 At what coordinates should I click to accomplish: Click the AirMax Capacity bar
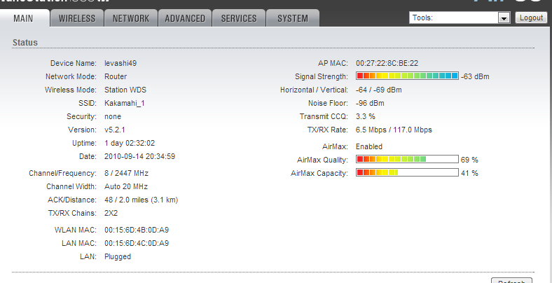[407, 173]
